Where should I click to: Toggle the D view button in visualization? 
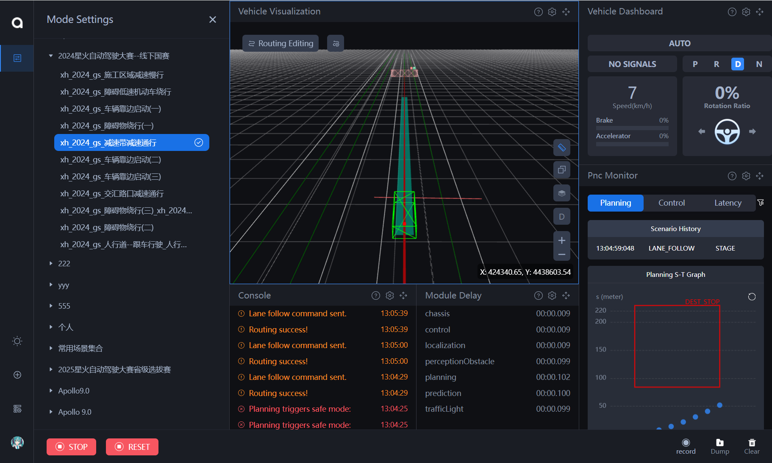[561, 217]
